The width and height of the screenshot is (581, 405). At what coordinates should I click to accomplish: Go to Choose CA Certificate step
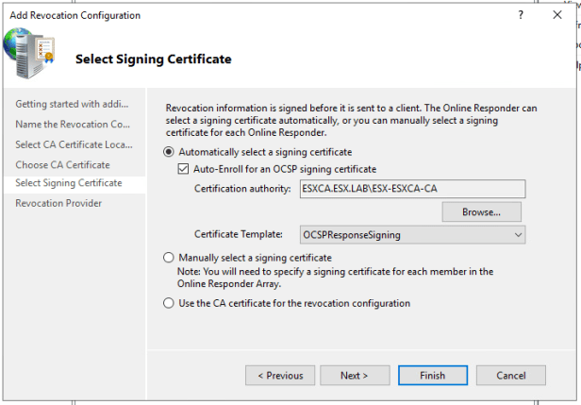62,165
